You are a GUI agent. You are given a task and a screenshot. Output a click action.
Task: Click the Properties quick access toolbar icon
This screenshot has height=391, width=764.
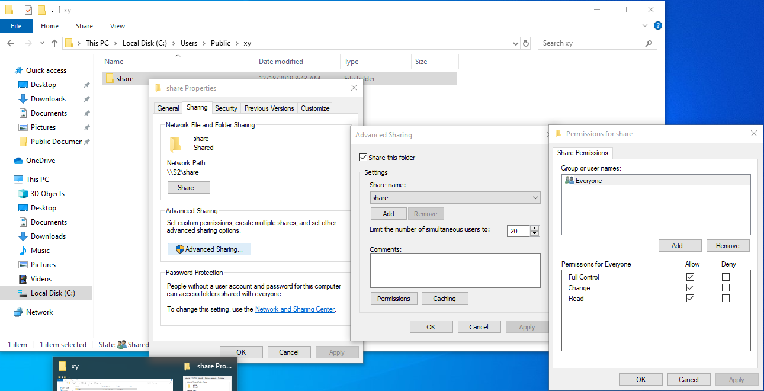click(x=28, y=10)
